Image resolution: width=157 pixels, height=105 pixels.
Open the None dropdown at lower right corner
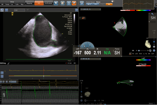(152, 104)
